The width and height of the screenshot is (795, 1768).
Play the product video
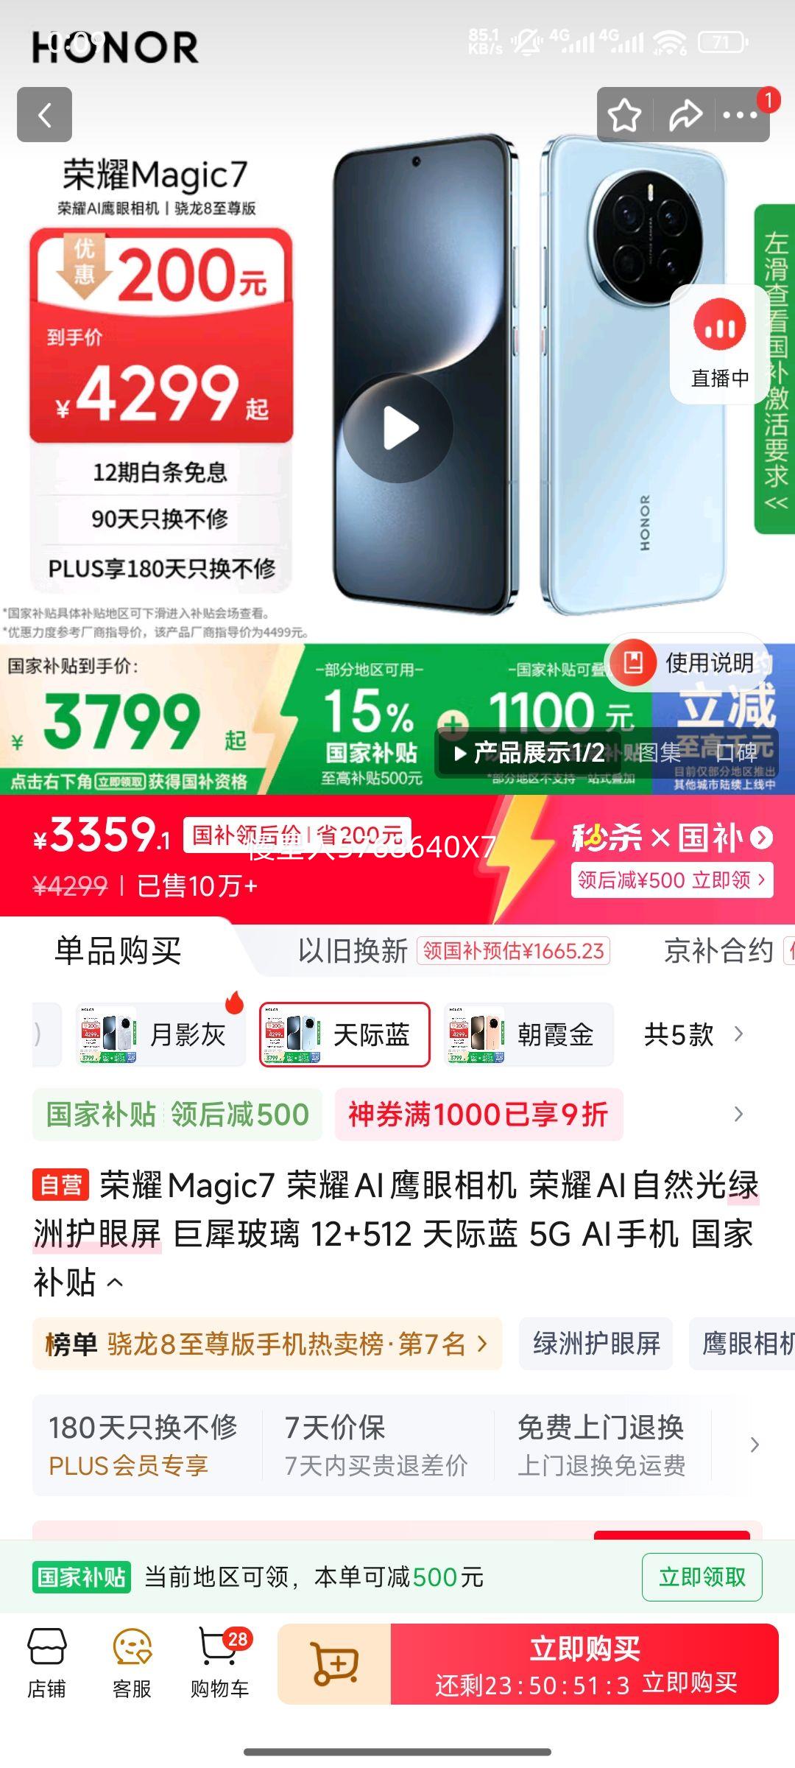pos(400,429)
